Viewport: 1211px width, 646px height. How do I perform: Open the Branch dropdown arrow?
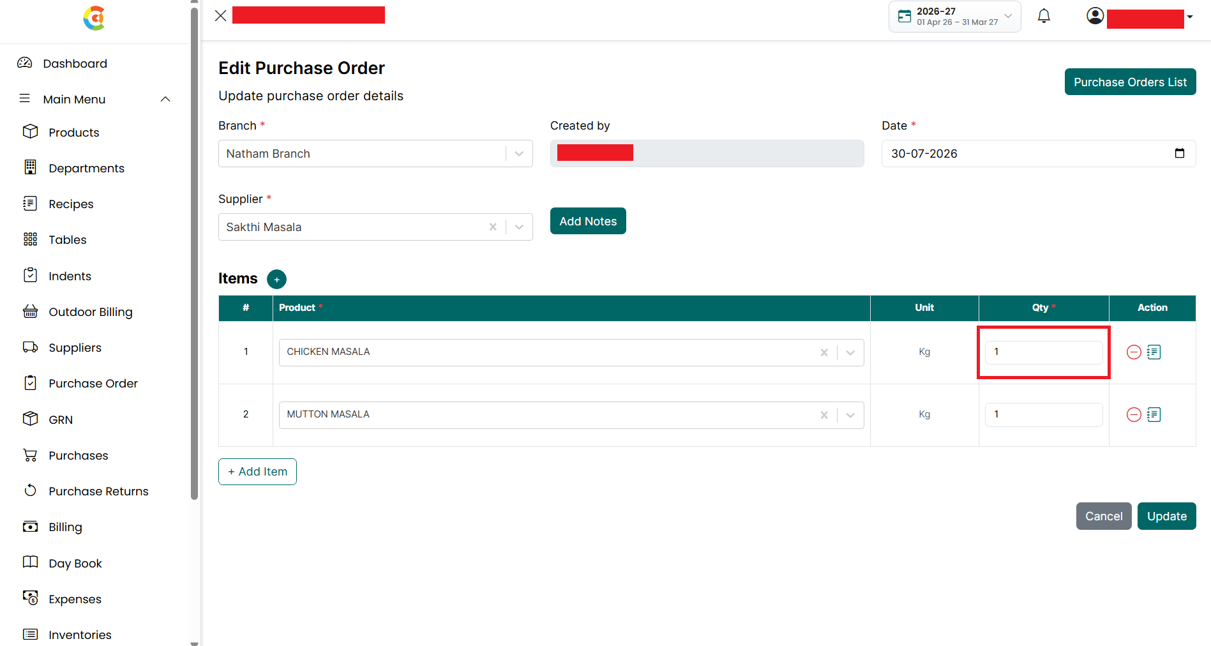tap(519, 154)
